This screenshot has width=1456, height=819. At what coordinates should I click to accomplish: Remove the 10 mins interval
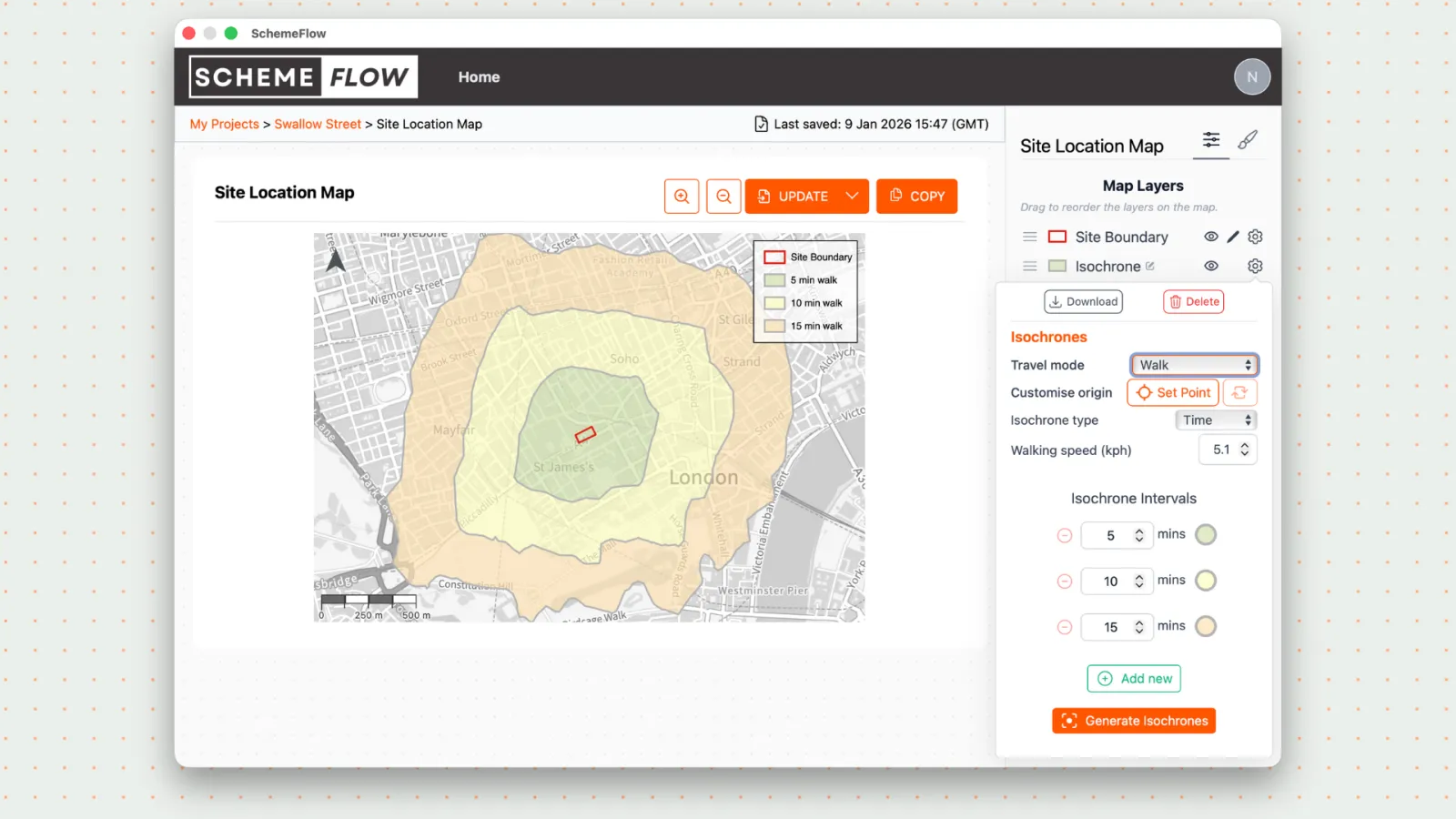tap(1065, 581)
